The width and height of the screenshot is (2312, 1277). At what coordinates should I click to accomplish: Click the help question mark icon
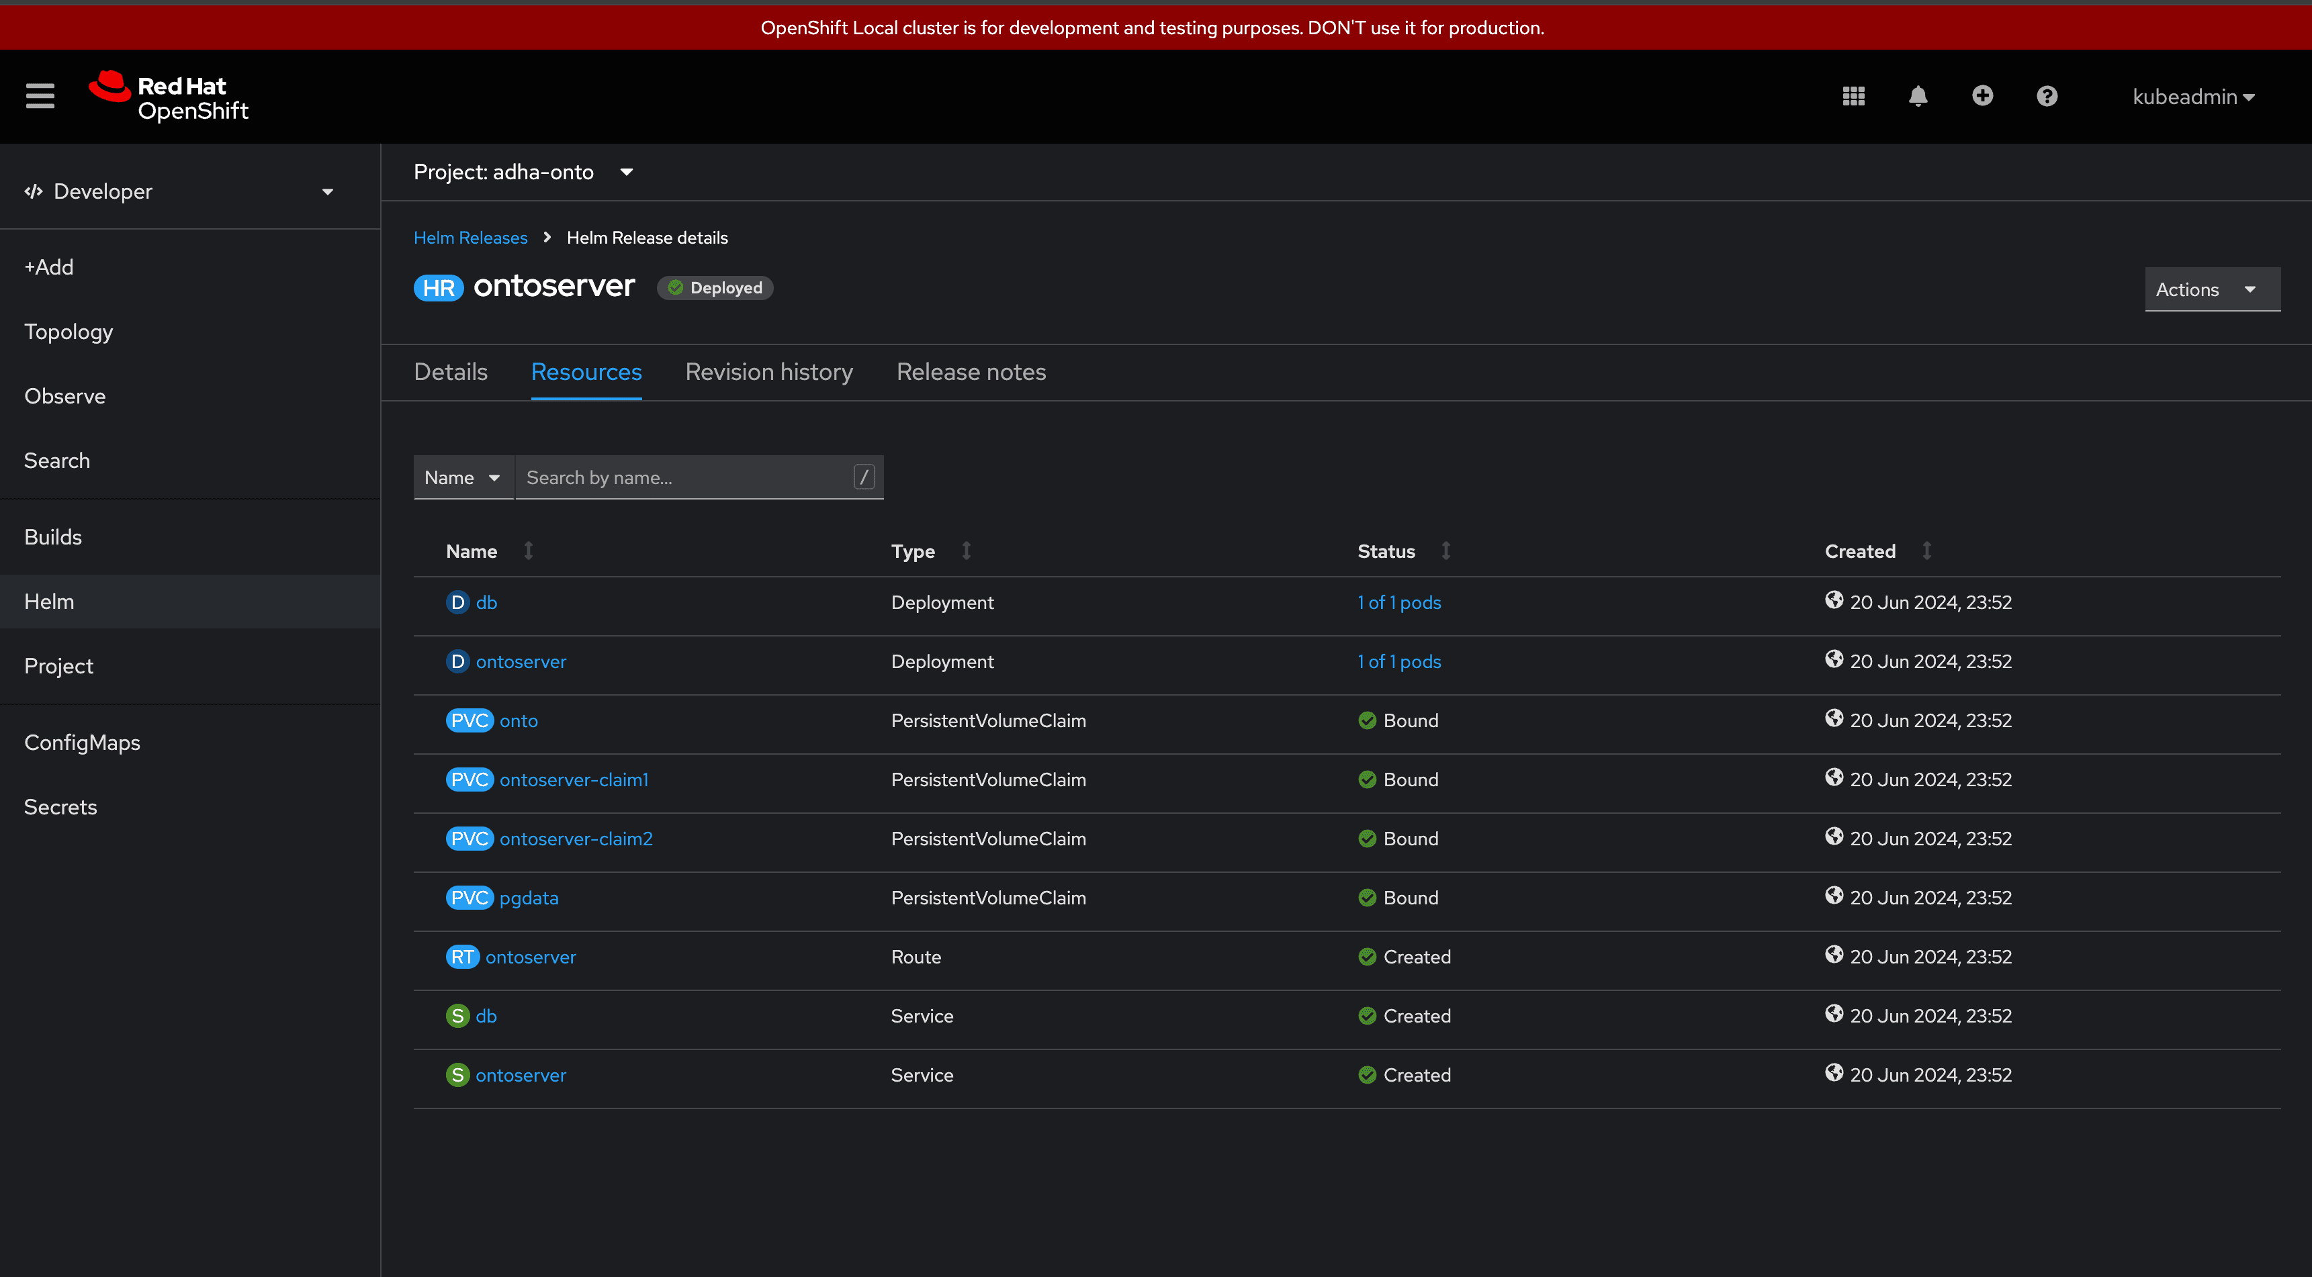click(x=2045, y=96)
